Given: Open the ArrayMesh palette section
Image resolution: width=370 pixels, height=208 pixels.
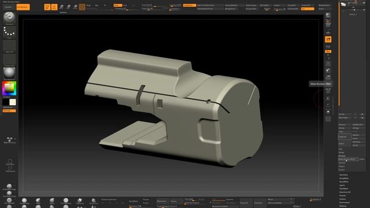Looking at the screenshot, I should [x=344, y=179].
